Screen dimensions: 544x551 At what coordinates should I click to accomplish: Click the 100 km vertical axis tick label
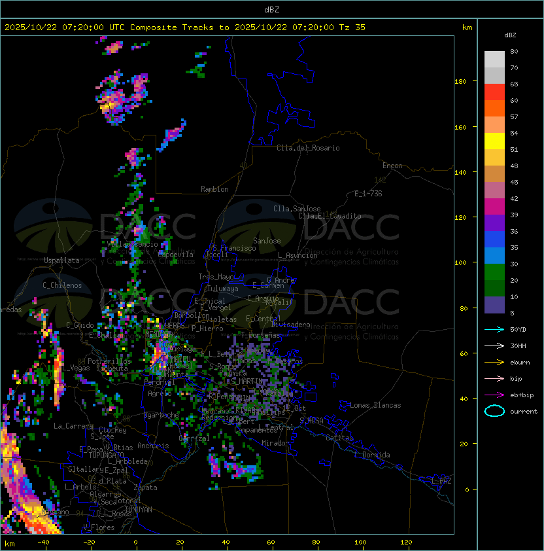pos(460,263)
